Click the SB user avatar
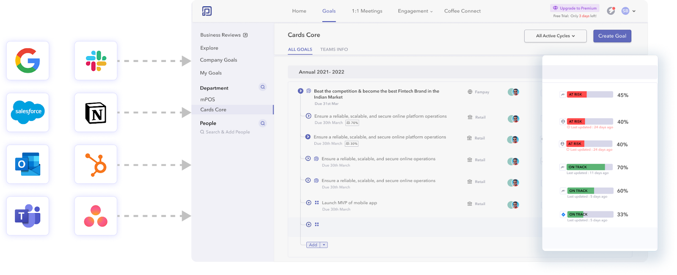This screenshot has height=275, width=677. 625,11
